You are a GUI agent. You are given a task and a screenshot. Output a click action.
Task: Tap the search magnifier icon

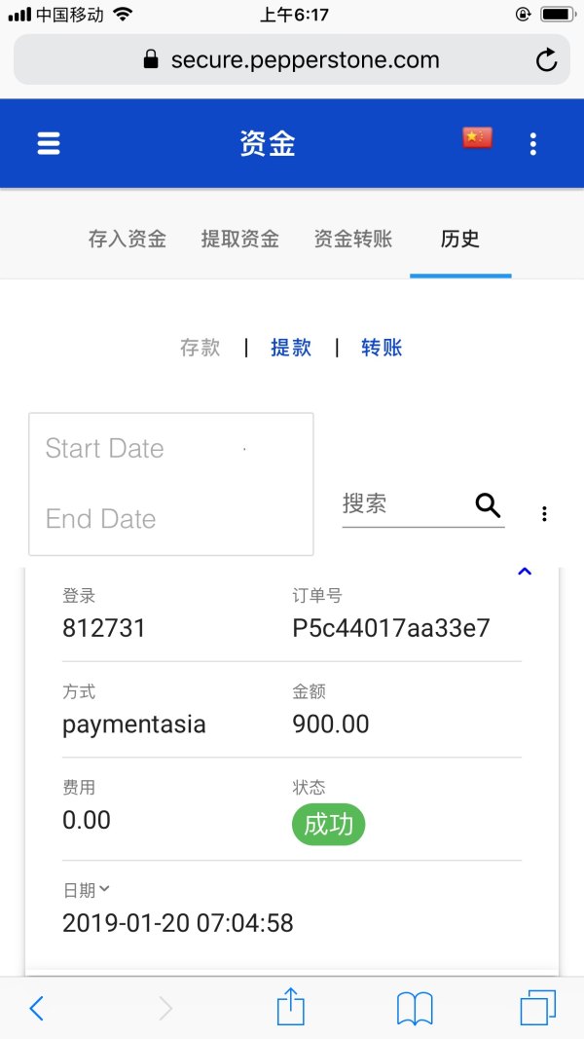pos(488,504)
